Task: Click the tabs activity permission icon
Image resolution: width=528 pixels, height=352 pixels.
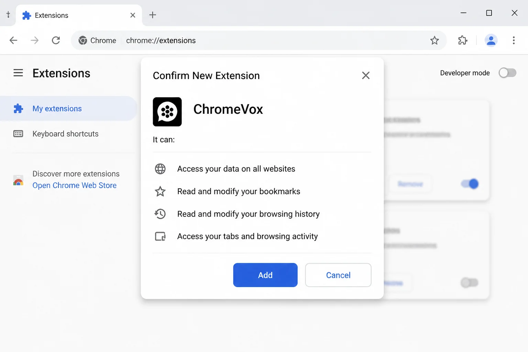Action: 160,236
